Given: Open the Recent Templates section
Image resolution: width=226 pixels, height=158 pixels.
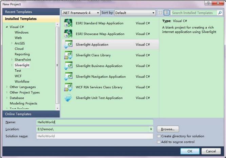Looking at the screenshot, I should pos(31,12).
